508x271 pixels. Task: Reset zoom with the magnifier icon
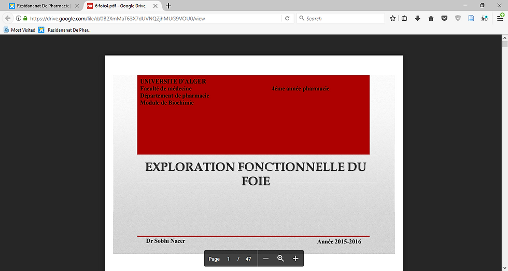280,259
